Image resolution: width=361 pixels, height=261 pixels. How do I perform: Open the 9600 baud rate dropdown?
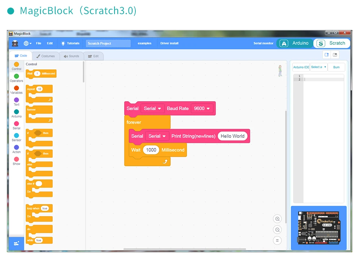click(202, 108)
